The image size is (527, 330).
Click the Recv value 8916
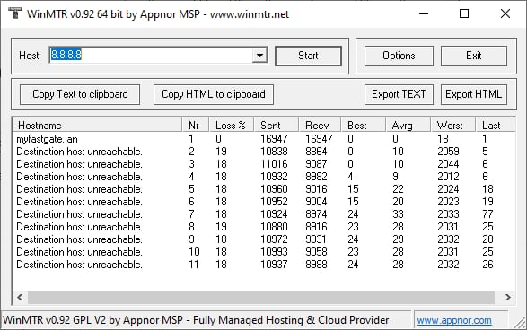tap(316, 227)
